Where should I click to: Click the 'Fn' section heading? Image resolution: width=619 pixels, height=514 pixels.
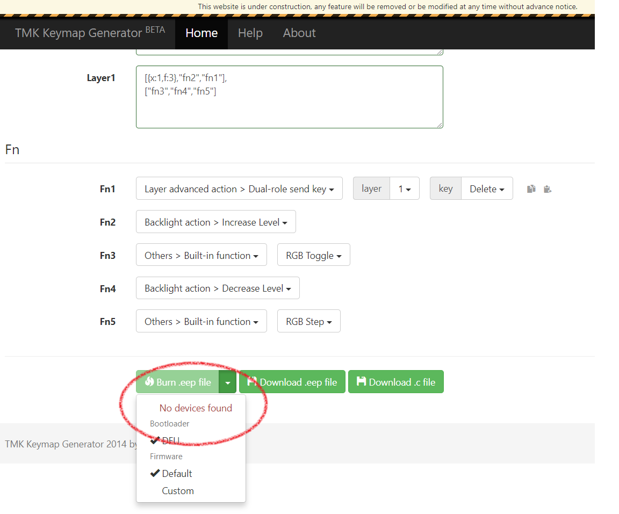pyautogui.click(x=12, y=149)
